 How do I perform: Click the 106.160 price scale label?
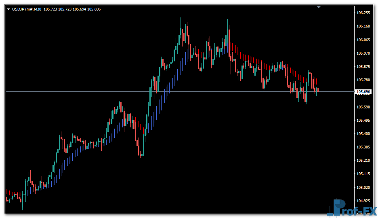click(363, 26)
